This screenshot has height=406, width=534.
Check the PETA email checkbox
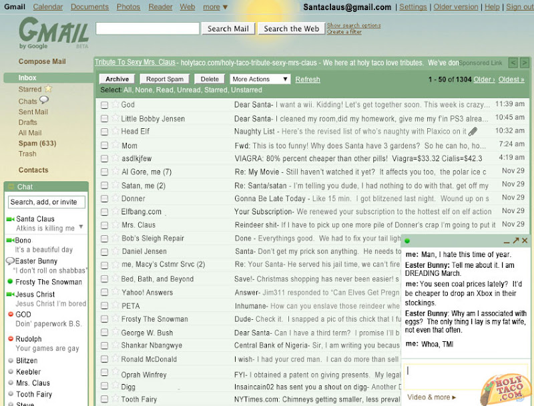[105, 306]
